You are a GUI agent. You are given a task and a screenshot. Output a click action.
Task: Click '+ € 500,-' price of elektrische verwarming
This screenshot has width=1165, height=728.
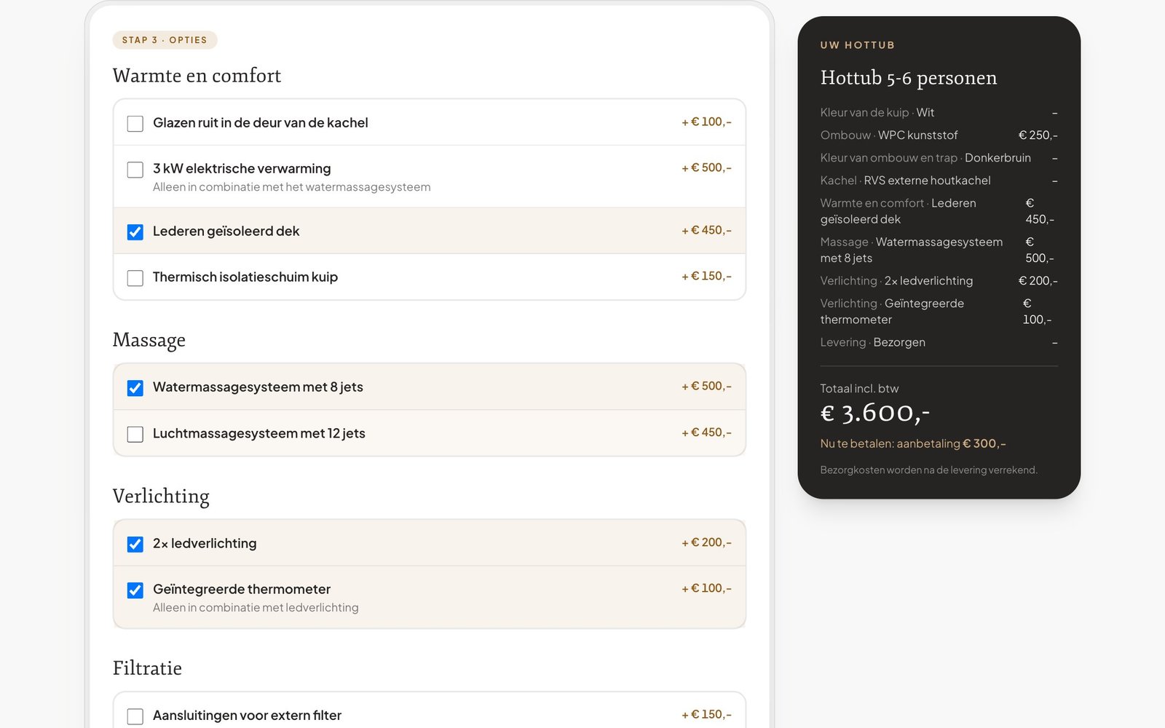point(706,167)
